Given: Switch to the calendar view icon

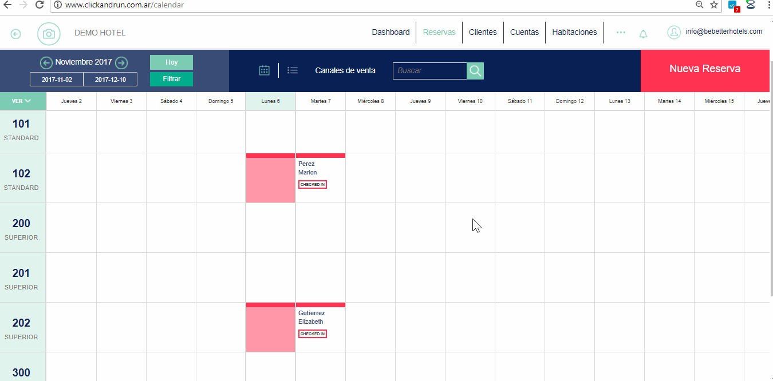Looking at the screenshot, I should coord(264,70).
